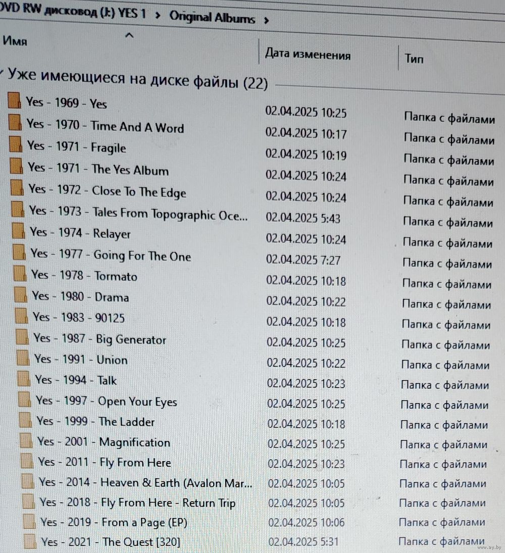Select 'Yes - 1999 - The Ladder'
This screenshot has width=505, height=553.
point(95,422)
